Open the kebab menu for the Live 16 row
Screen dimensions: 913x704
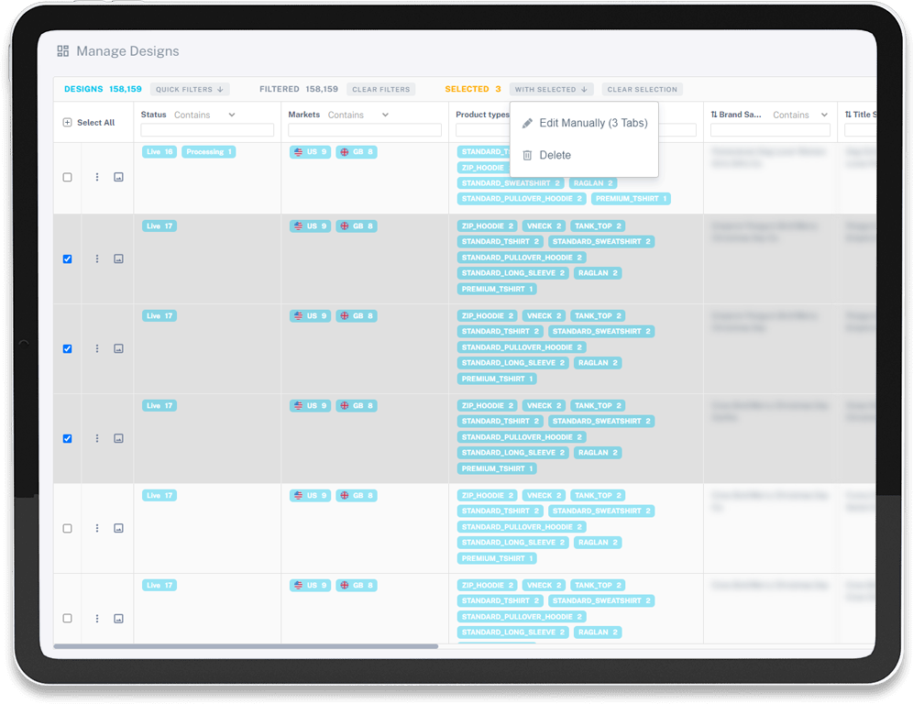(97, 177)
